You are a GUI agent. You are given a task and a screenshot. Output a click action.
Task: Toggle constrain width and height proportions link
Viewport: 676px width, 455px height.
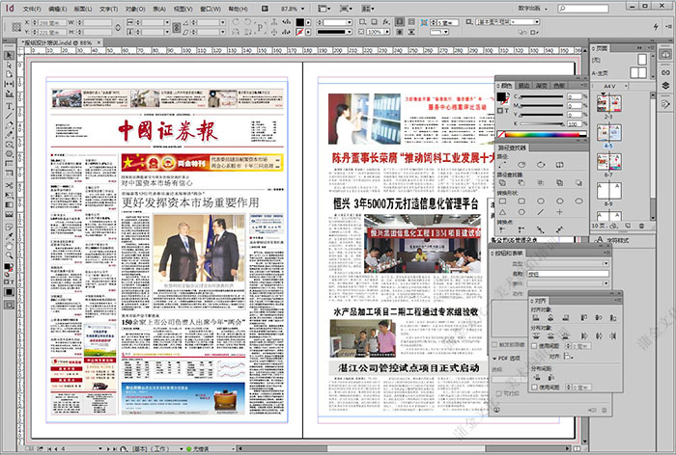(x=118, y=27)
